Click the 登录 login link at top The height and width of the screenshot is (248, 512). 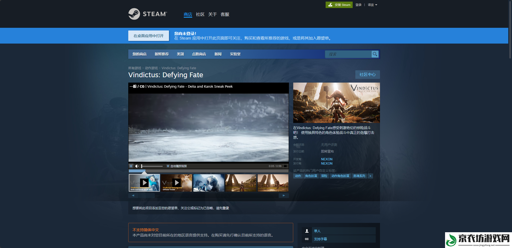coord(359,5)
